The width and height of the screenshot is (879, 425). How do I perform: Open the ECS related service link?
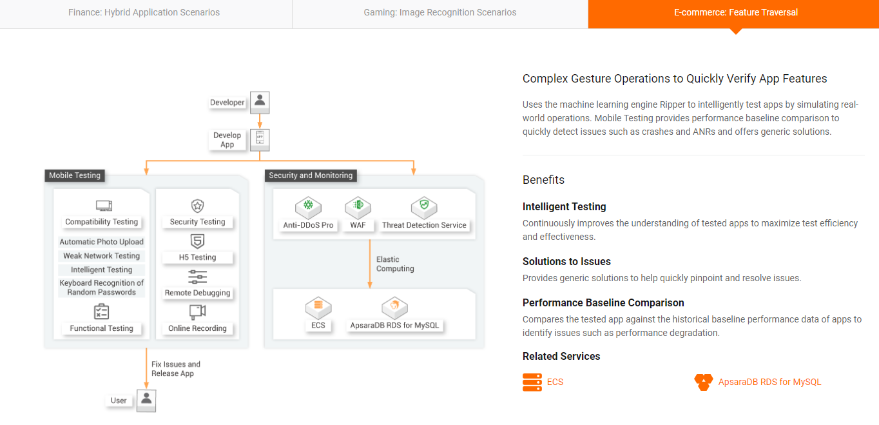(555, 382)
